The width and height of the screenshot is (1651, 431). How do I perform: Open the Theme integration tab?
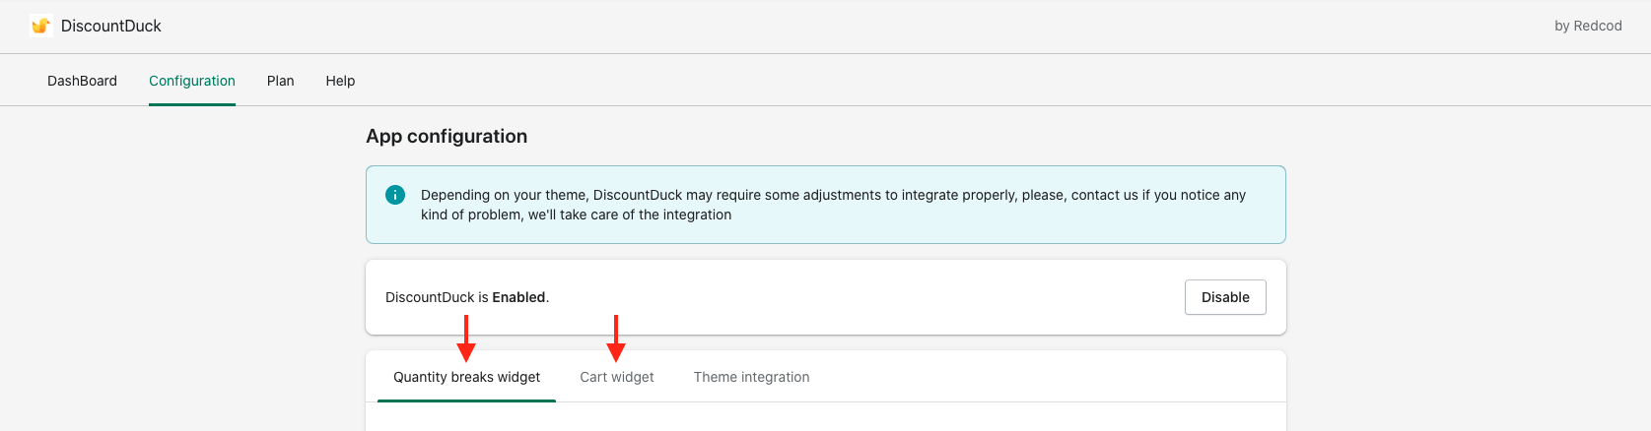point(751,377)
